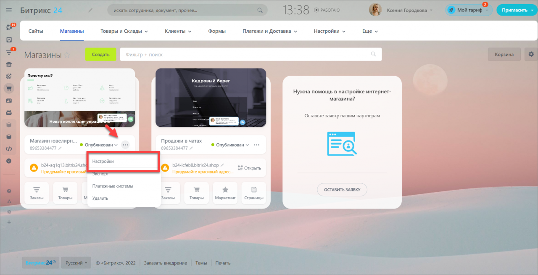This screenshot has width=538, height=275.
Task: Open the contact card icon in sidebar
Action: point(9,100)
